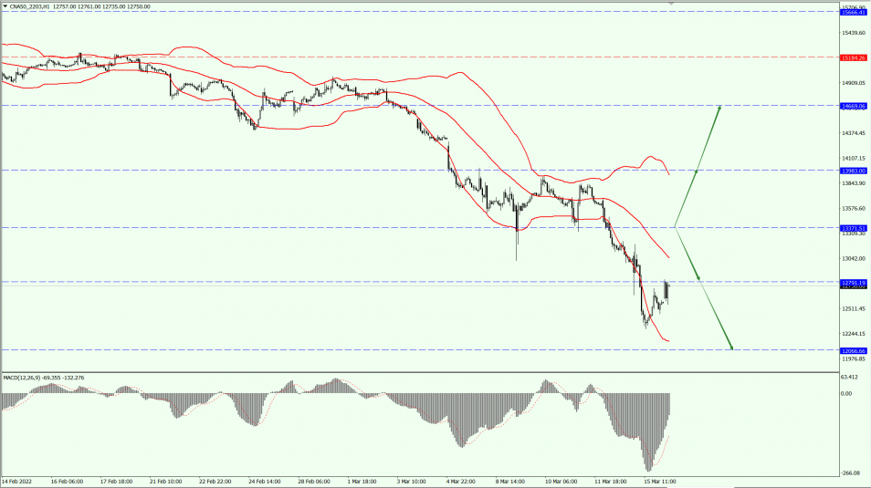Click the 8 Mar 14:00 time axis label

(510, 481)
